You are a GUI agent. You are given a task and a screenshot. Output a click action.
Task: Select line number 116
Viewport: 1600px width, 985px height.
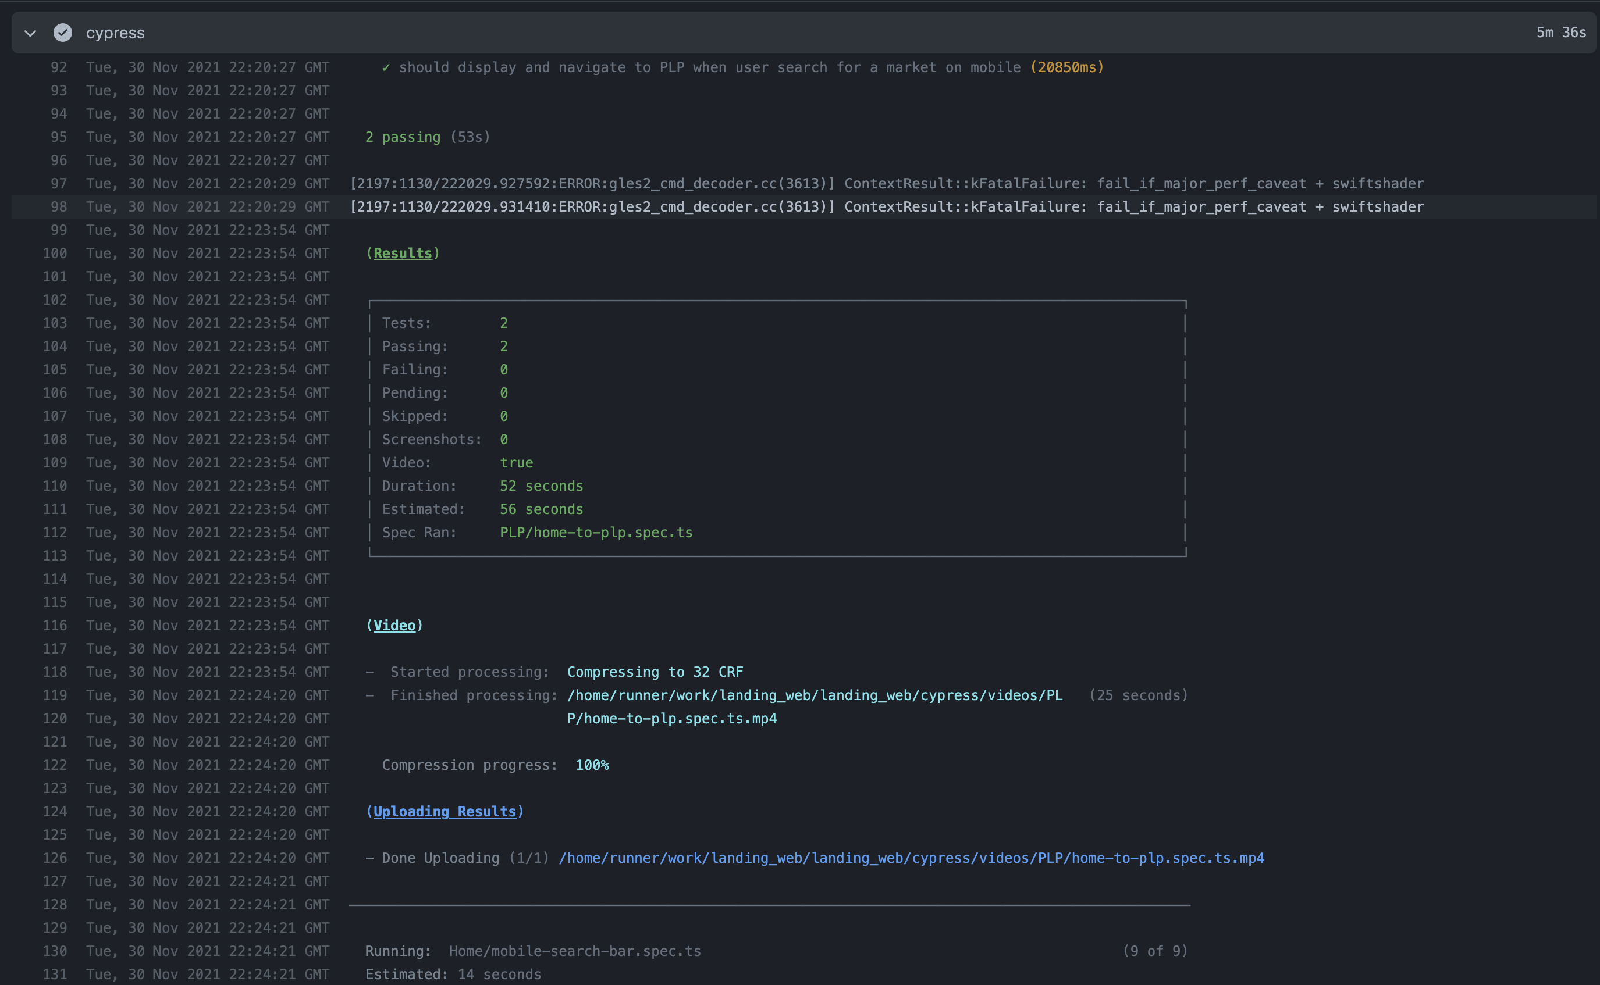point(55,626)
